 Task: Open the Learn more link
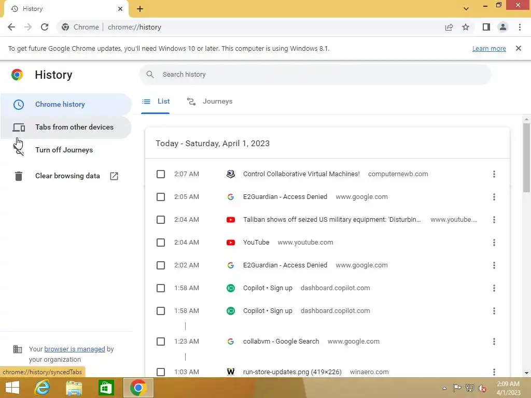(x=489, y=48)
